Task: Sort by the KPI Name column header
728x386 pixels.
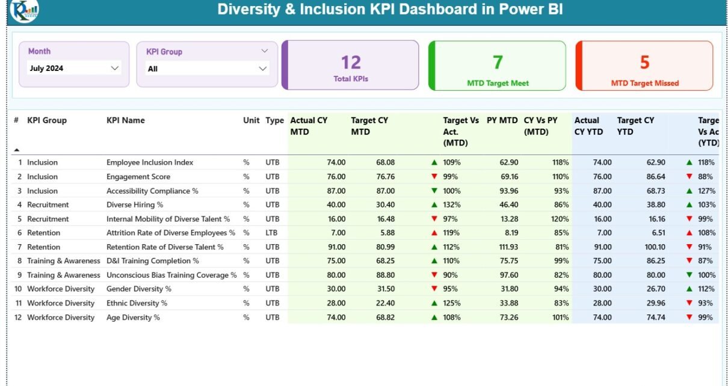Action: pos(126,120)
